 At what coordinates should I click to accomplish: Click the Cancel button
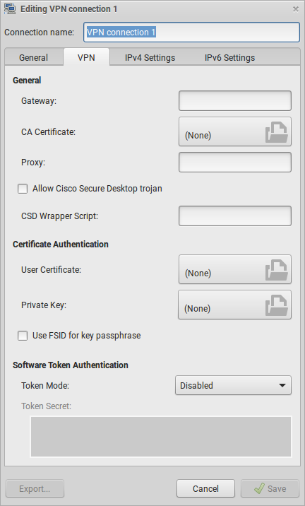pyautogui.click(x=205, y=488)
